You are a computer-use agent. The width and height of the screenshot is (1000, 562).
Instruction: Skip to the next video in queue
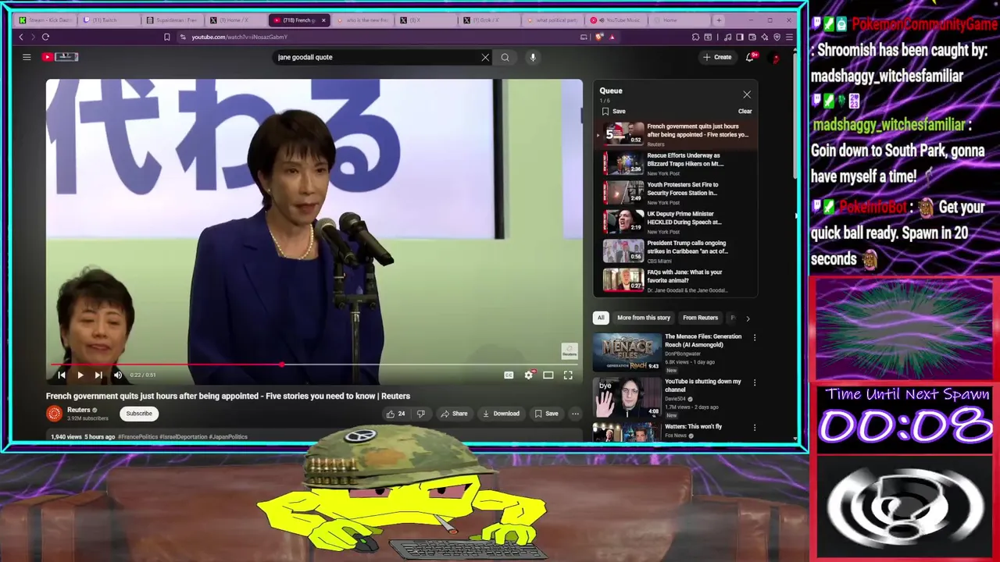coord(98,375)
